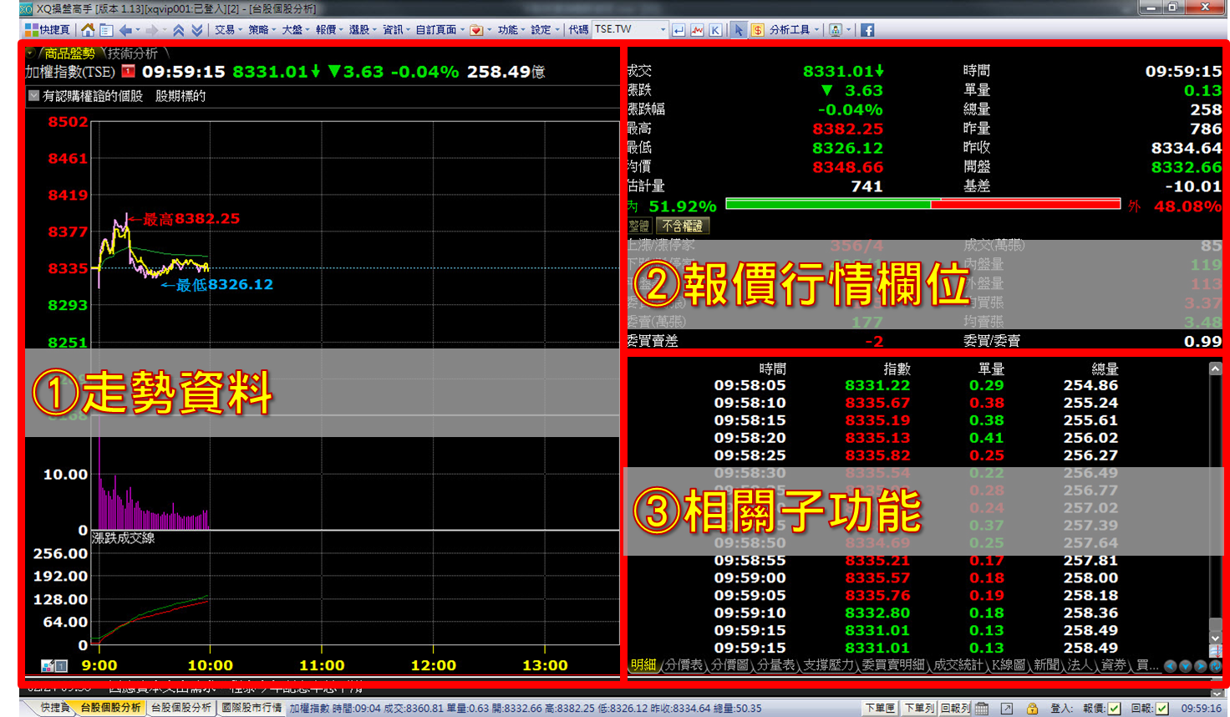Click the tick list scrollbar down arrow
Screen dimensions: 1230x717
[1215, 638]
